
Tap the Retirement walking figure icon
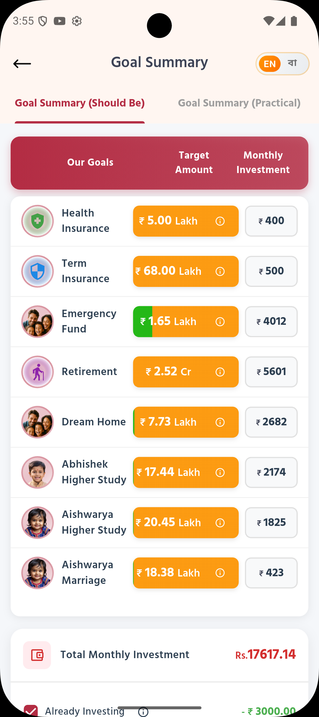pos(38,372)
